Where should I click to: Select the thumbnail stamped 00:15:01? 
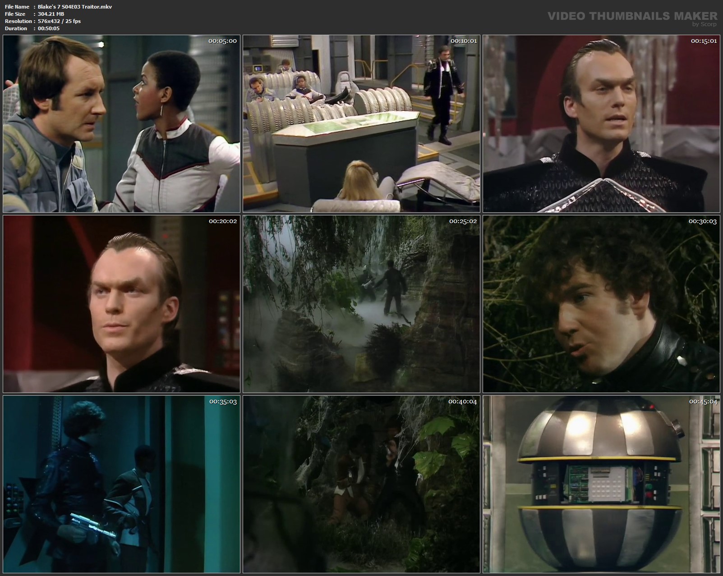point(601,123)
